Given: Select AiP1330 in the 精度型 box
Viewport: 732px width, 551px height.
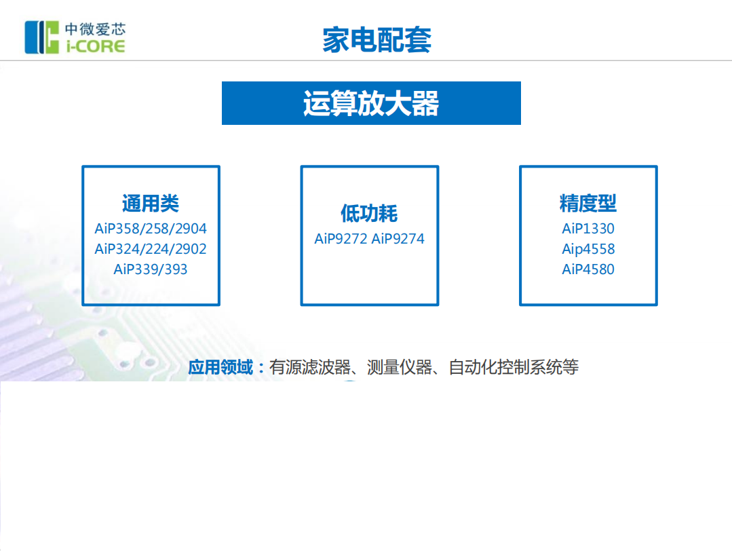Looking at the screenshot, I should click(587, 229).
